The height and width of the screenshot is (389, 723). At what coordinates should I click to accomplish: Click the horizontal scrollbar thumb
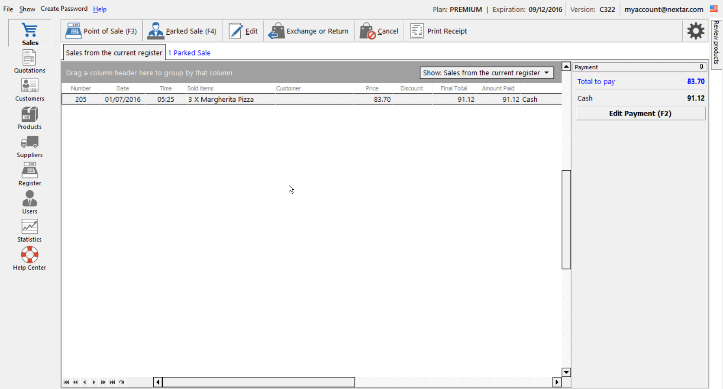coord(258,382)
